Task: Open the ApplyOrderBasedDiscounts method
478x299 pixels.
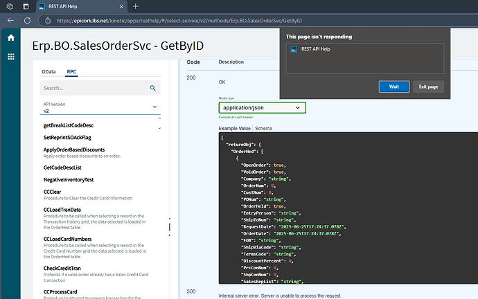Action: [74, 149]
